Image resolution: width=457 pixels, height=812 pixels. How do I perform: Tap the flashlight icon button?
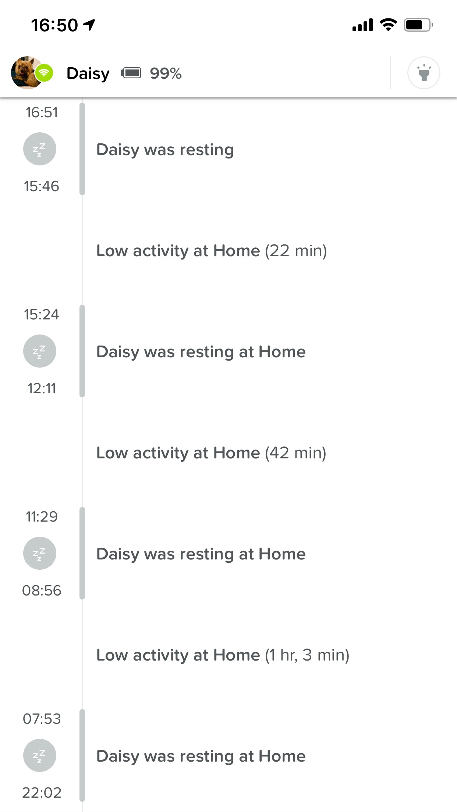coord(424,73)
